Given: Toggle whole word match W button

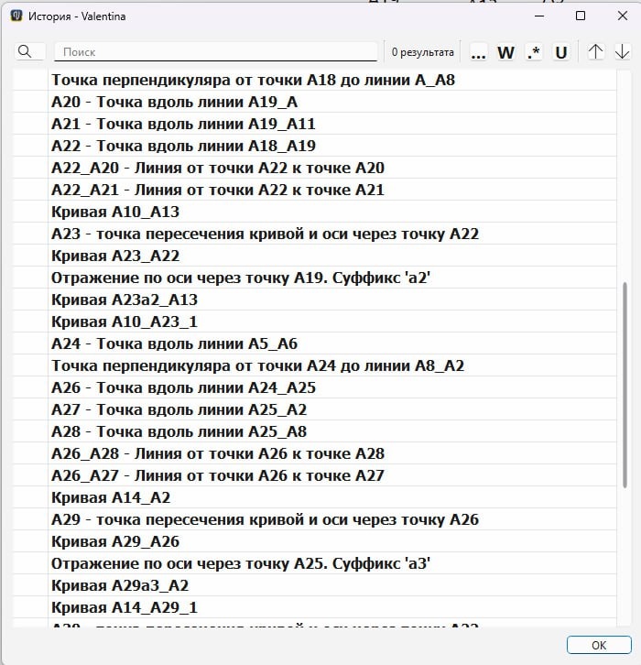Looking at the screenshot, I should coord(505,52).
